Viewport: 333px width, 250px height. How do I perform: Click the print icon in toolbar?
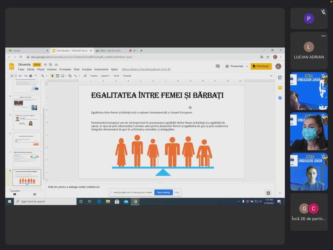point(31,76)
